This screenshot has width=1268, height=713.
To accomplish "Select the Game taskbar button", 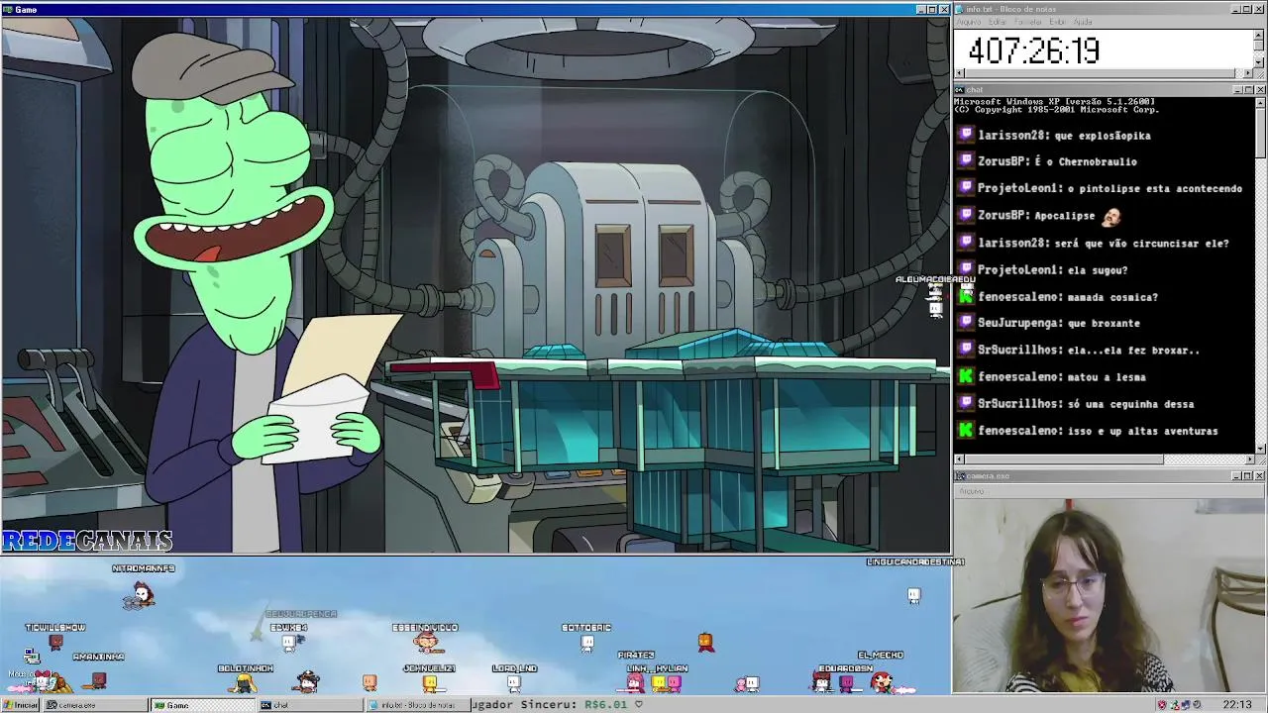I will 203,705.
